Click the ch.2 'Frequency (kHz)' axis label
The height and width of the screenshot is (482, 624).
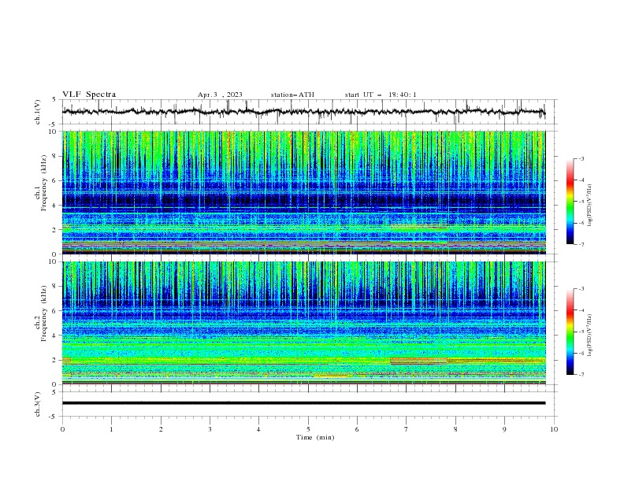[x=43, y=313]
